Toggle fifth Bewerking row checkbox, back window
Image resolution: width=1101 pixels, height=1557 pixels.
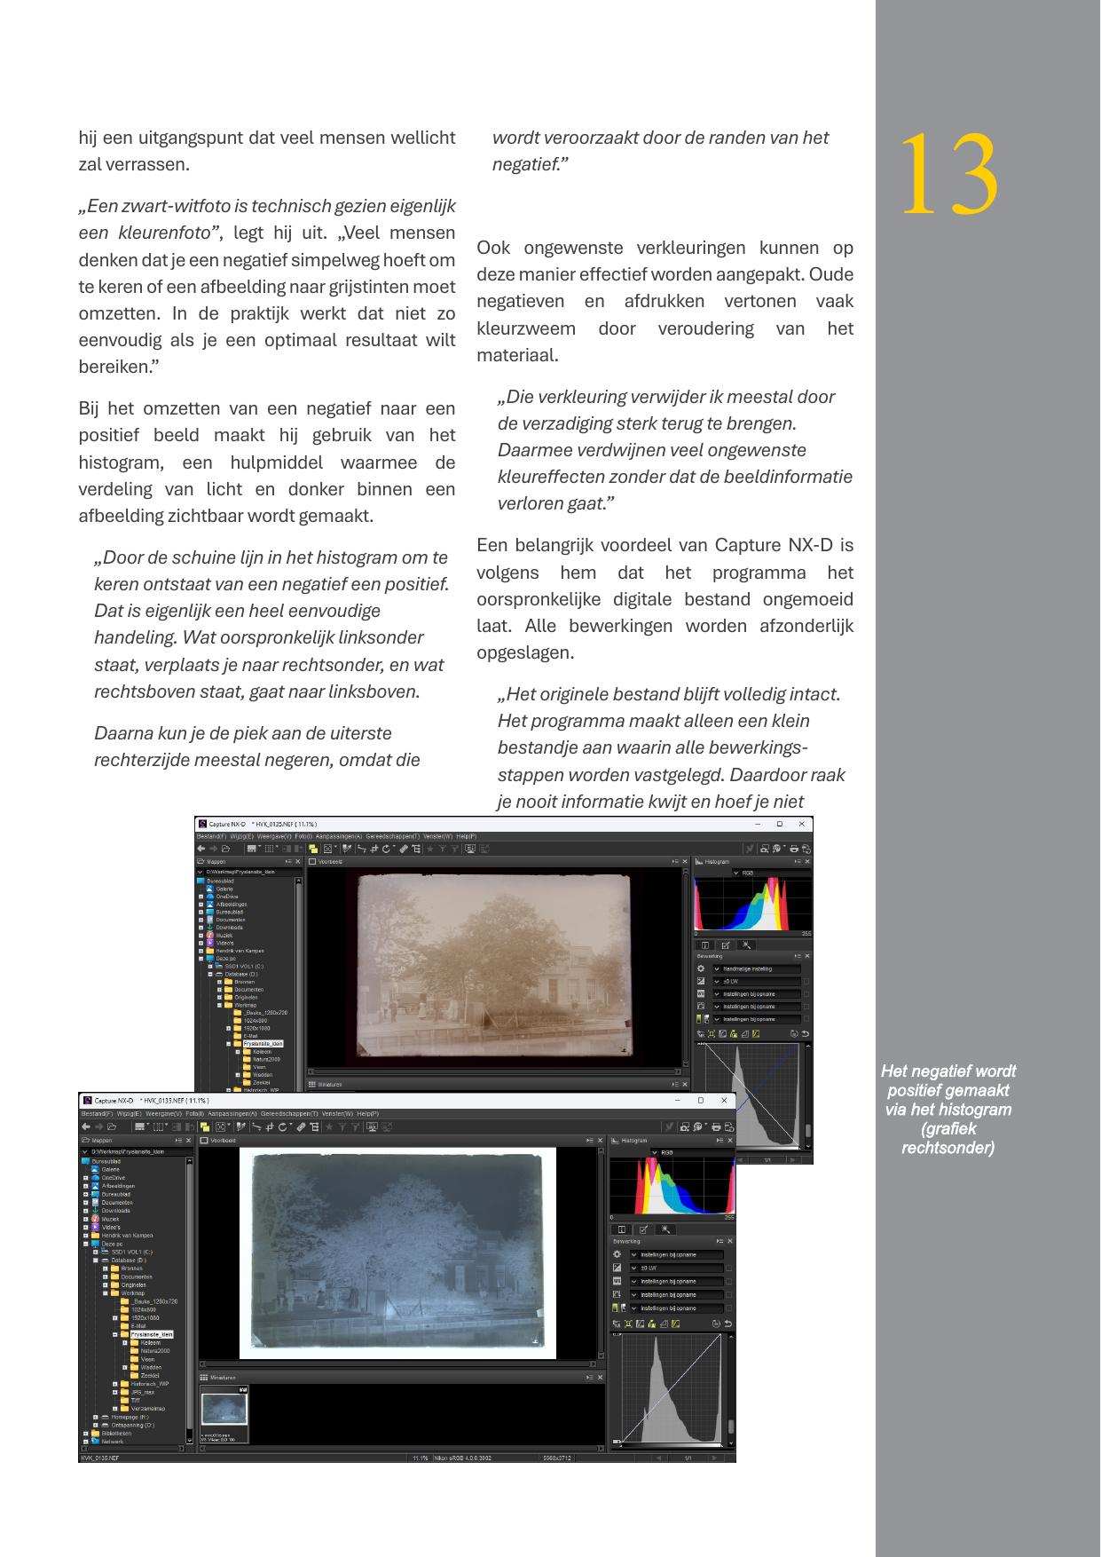coord(806,1019)
